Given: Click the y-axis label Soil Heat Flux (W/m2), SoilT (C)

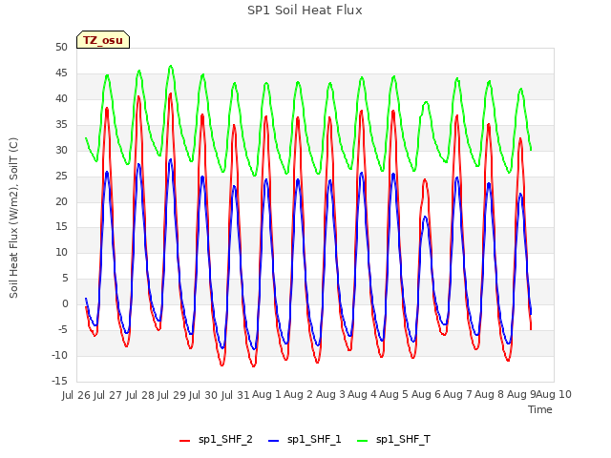Looking at the screenshot, I should [x=13, y=218].
